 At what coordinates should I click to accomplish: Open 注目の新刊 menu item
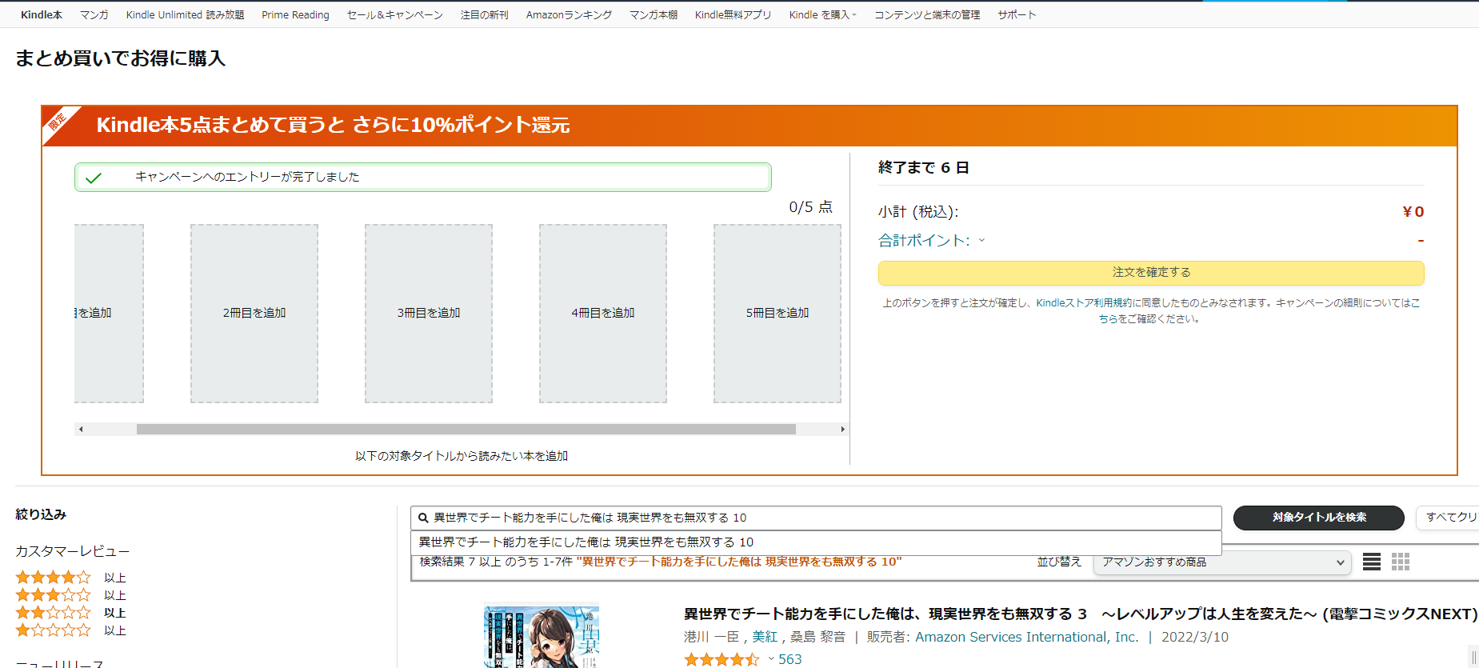[x=484, y=14]
